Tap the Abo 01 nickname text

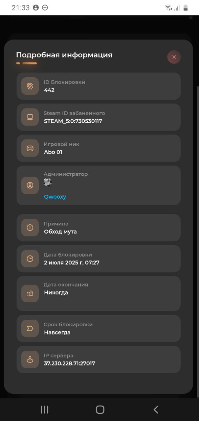point(53,152)
